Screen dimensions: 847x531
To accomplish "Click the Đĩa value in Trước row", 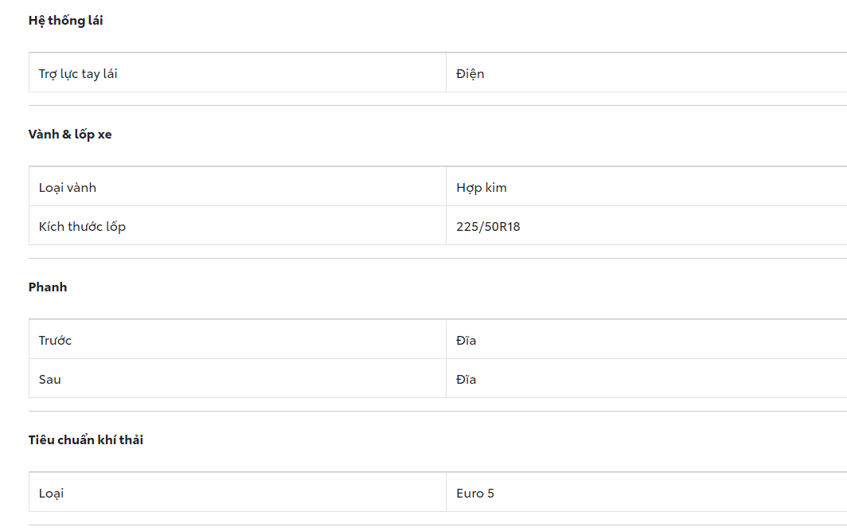I will point(466,341).
